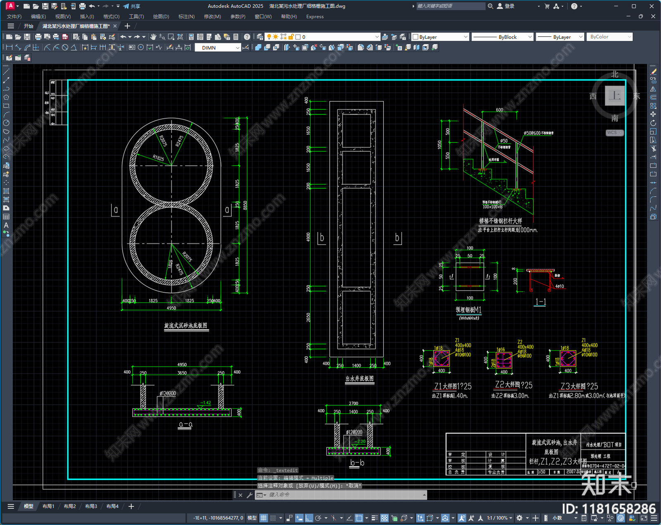Click the search magnifier icon in title bar
Screen dimensions: 661x525
click(490, 6)
